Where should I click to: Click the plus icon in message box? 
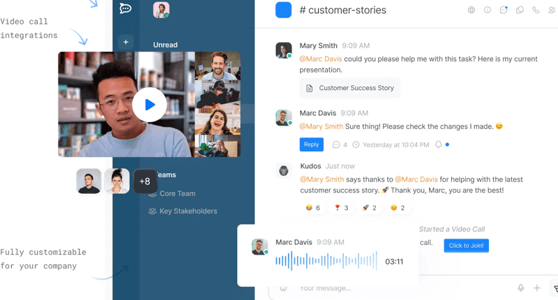537,288
